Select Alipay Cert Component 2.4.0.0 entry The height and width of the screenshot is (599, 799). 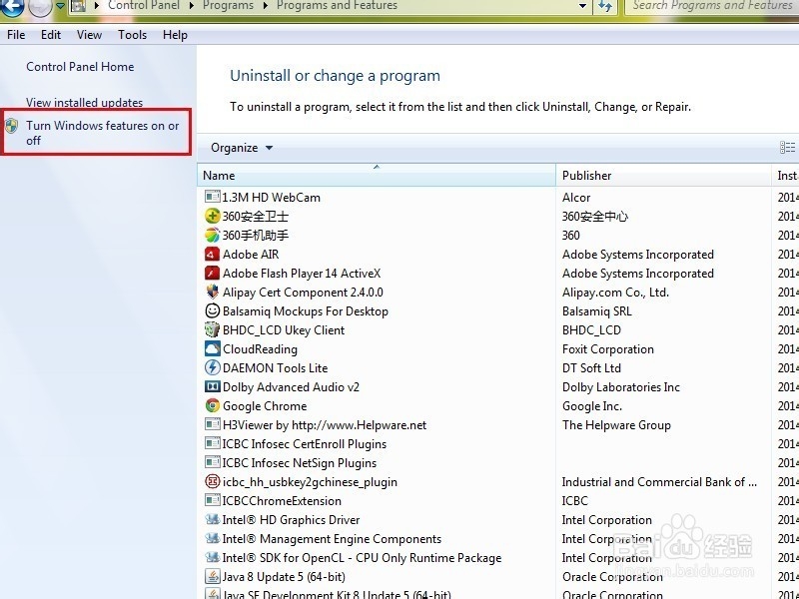pyautogui.click(x=303, y=293)
